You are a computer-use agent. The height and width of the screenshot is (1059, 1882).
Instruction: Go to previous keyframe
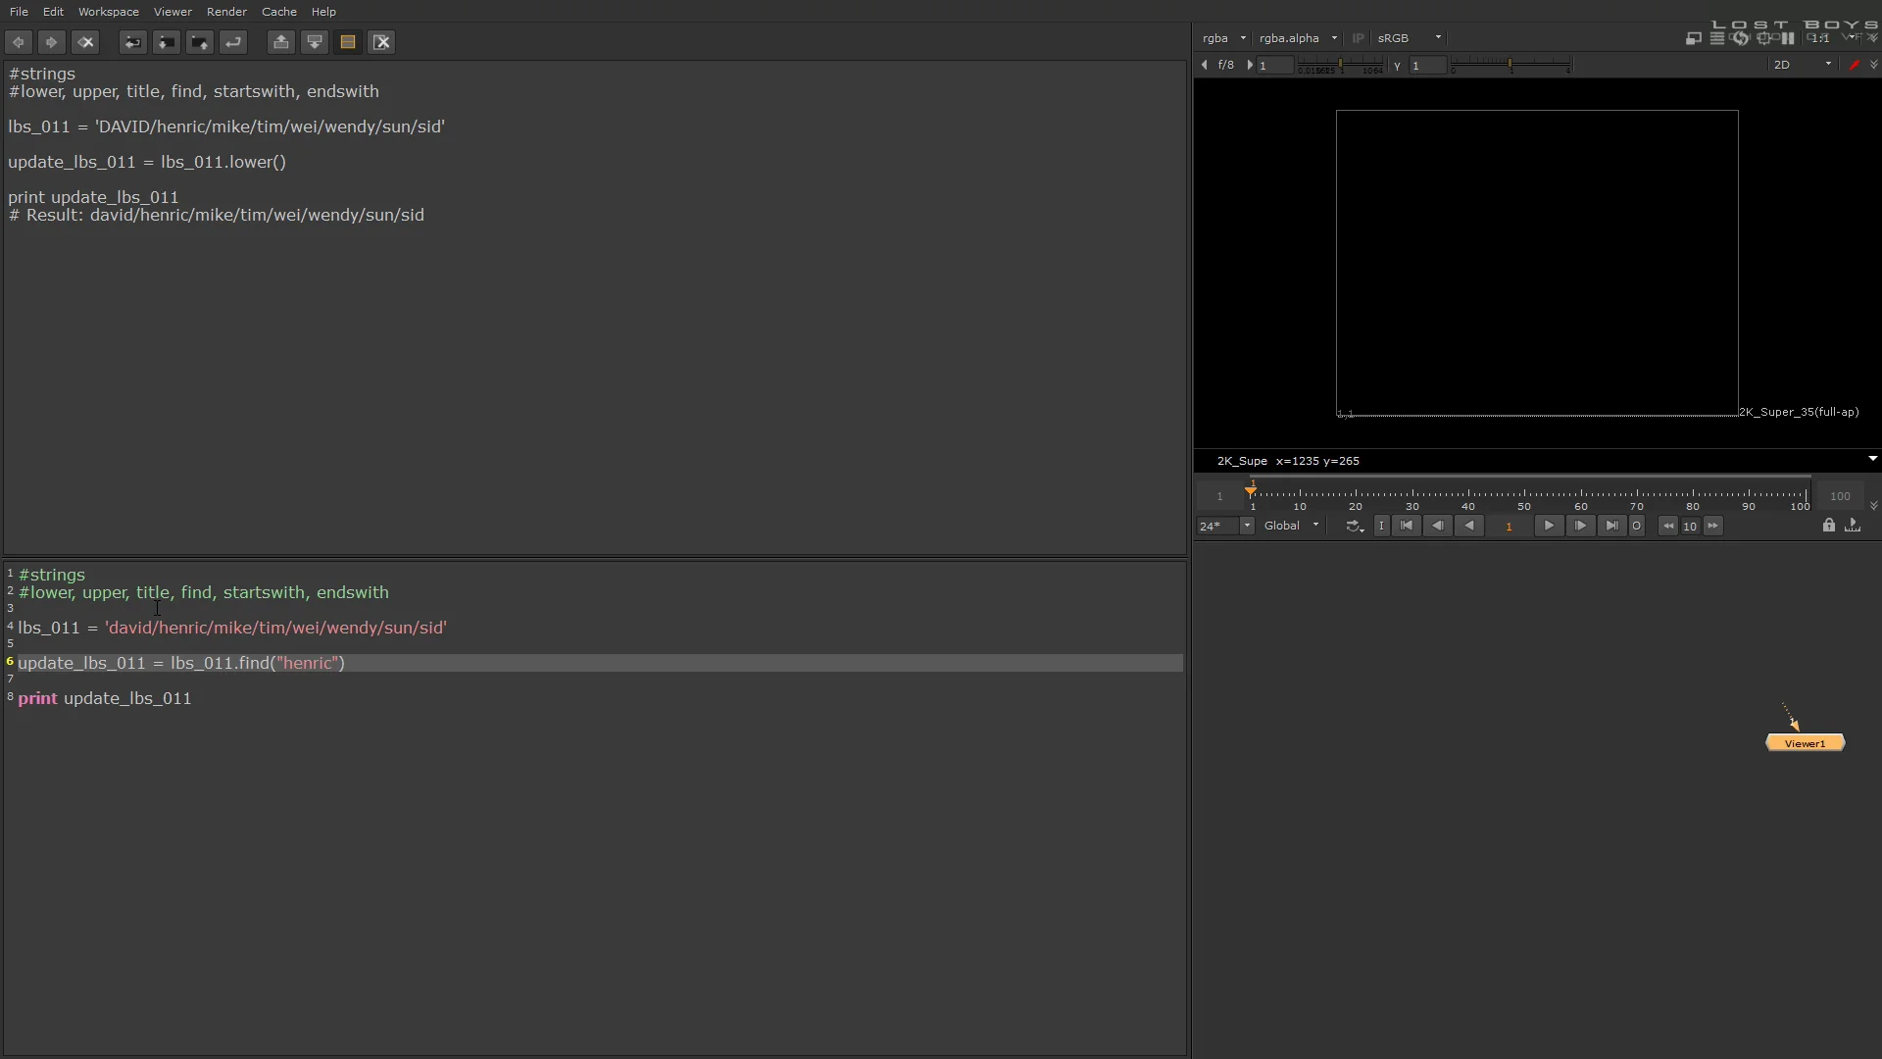coord(1438,527)
